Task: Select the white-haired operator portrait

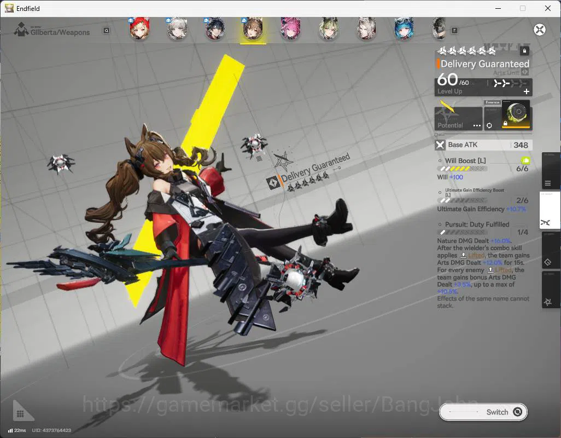Action: pyautogui.click(x=178, y=28)
